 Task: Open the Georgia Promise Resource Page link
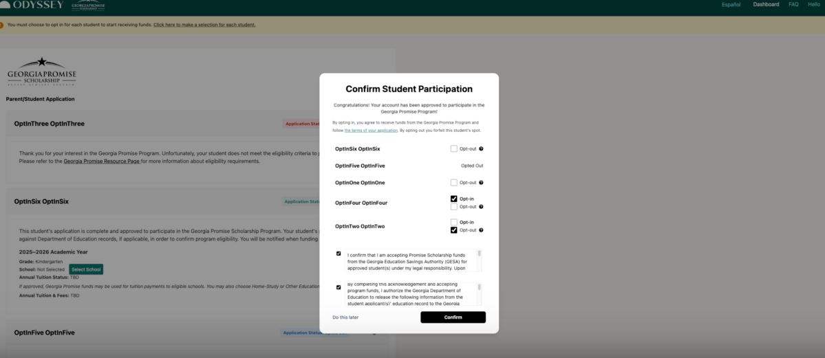(x=102, y=161)
